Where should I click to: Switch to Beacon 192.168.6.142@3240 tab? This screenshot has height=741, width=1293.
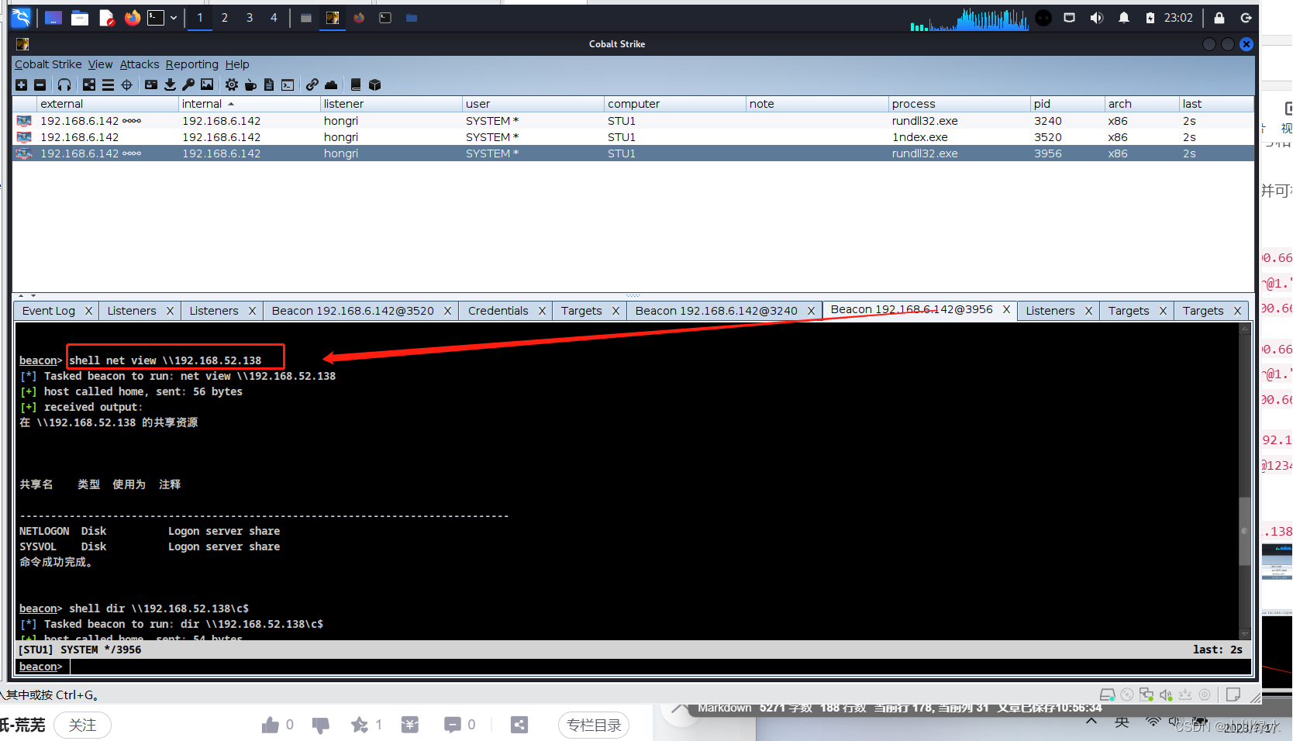(716, 311)
